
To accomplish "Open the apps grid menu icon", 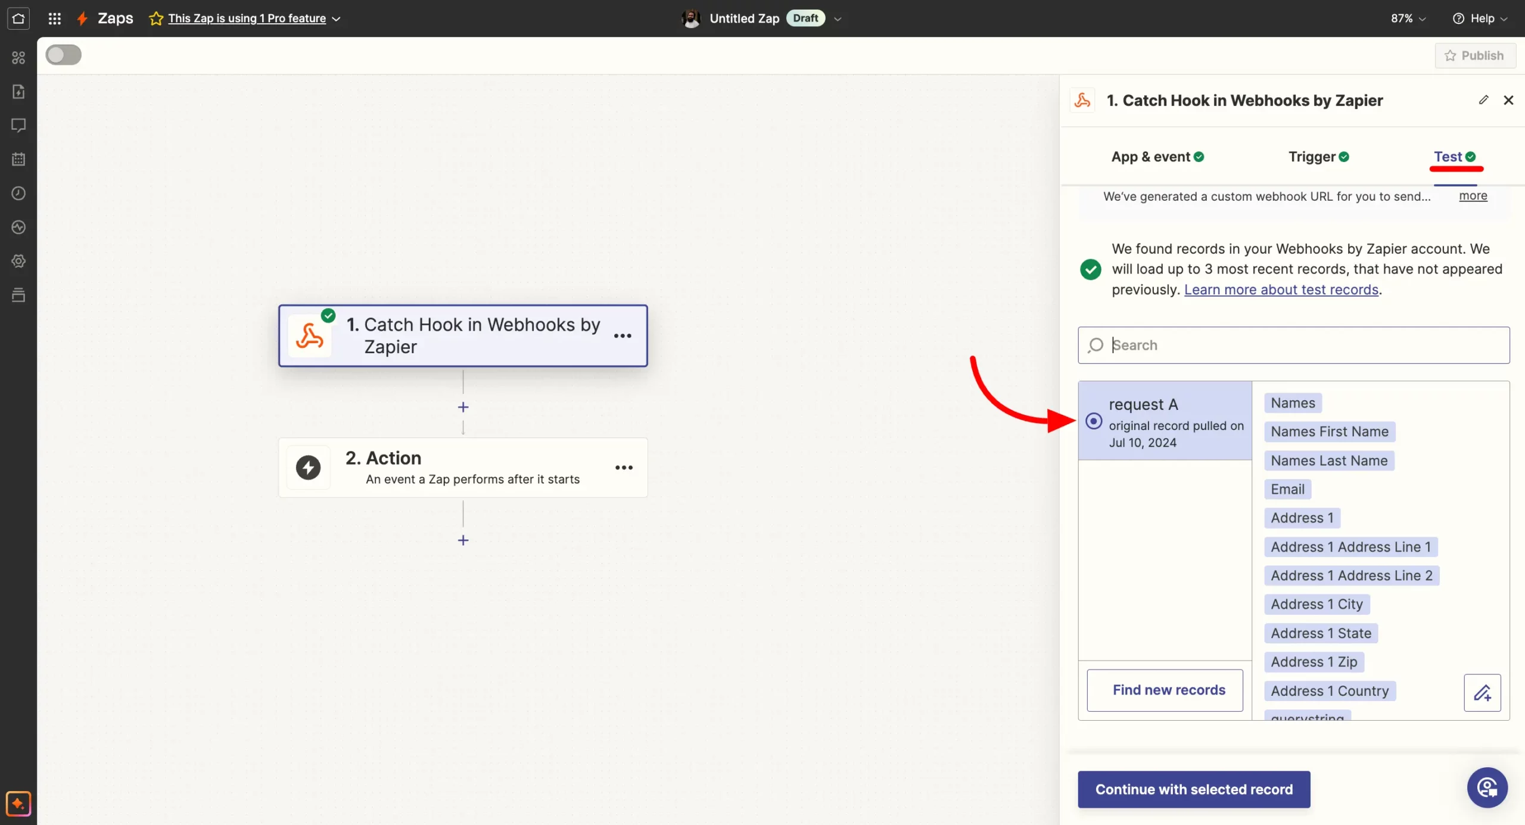I will click(x=54, y=18).
